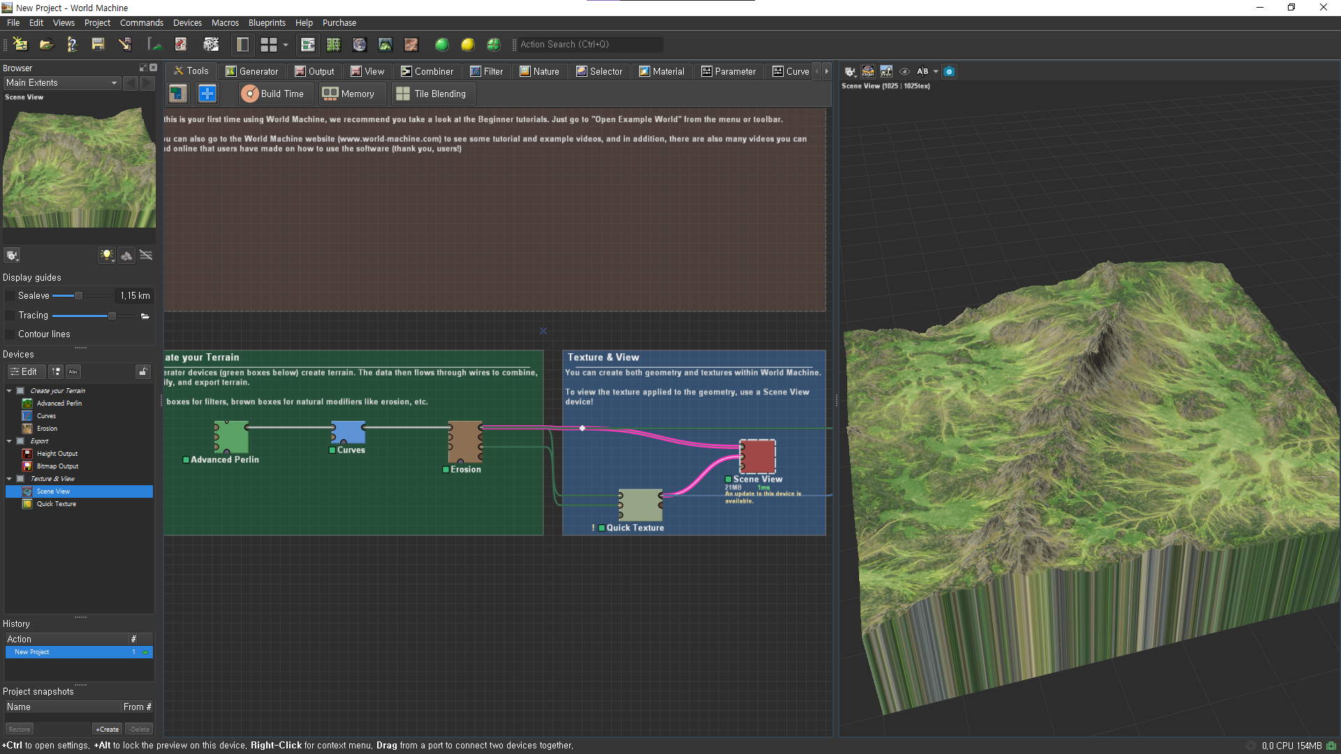Image resolution: width=1341 pixels, height=754 pixels.
Task: Click the device sort order icon
Action: coord(56,371)
